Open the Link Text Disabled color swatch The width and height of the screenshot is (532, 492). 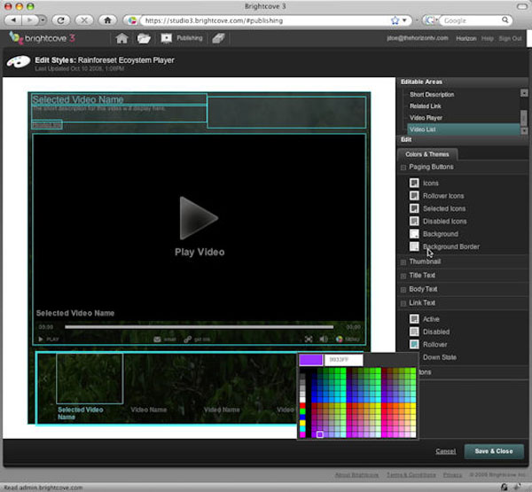pos(414,332)
